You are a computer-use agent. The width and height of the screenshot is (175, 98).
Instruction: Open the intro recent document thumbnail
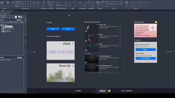pyautogui.click(x=92, y=38)
